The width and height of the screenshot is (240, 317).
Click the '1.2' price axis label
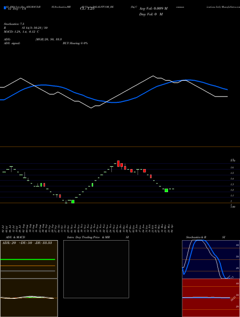pyautogui.click(x=232, y=190)
